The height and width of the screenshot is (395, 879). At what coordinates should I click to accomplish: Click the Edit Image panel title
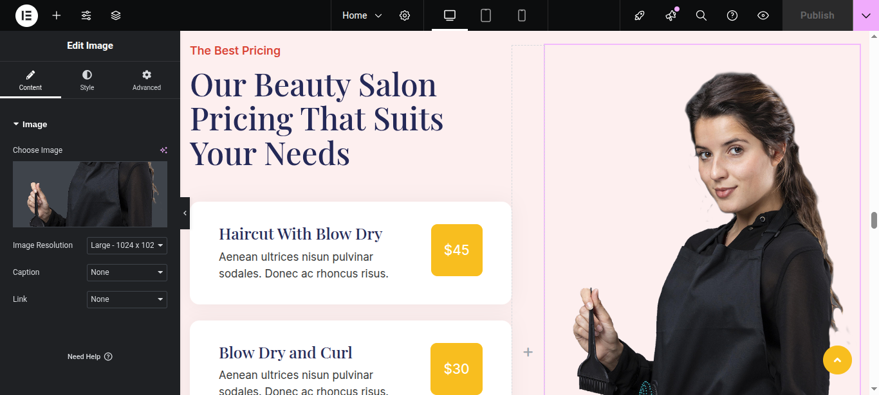tap(90, 46)
